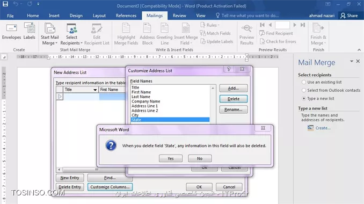The width and height of the screenshot is (364, 204).
Task: Open the Customize Quick Access Toolbar arrow
Action: coord(38,4)
